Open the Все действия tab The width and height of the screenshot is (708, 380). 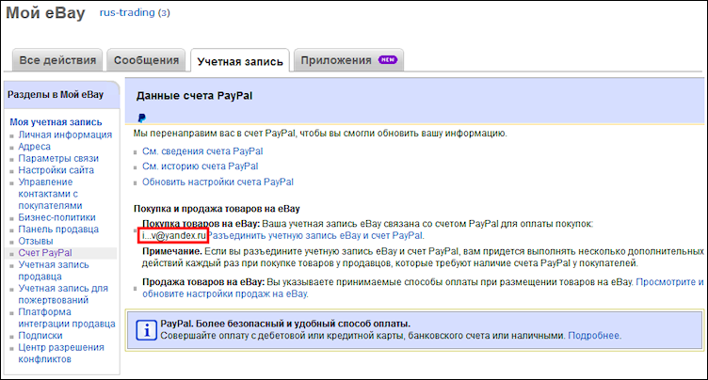[57, 60]
